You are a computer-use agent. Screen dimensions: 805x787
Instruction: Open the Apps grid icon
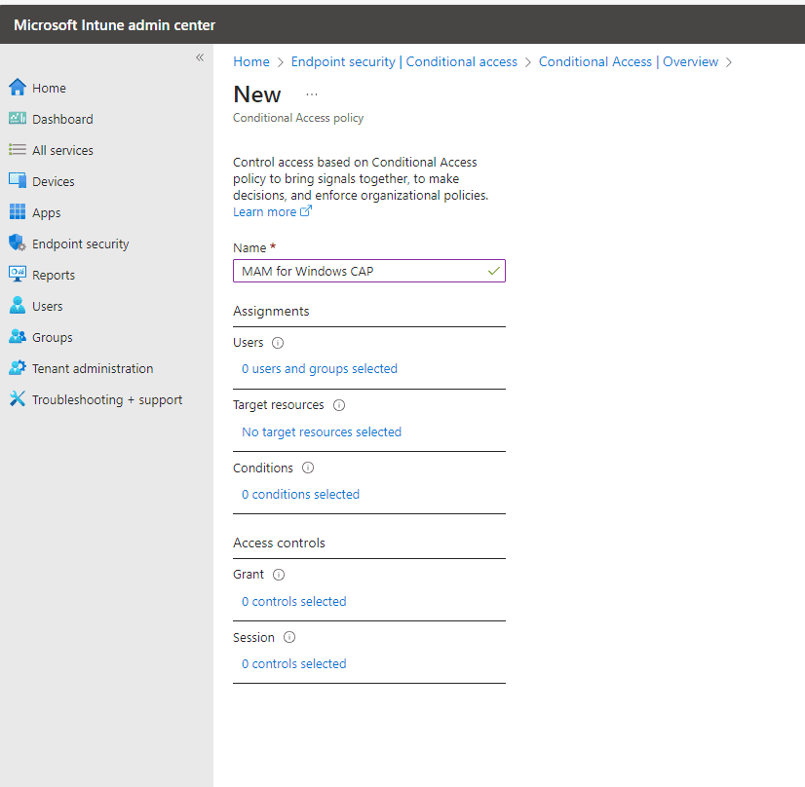pos(17,212)
